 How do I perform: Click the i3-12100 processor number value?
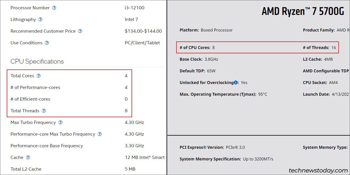coord(134,8)
